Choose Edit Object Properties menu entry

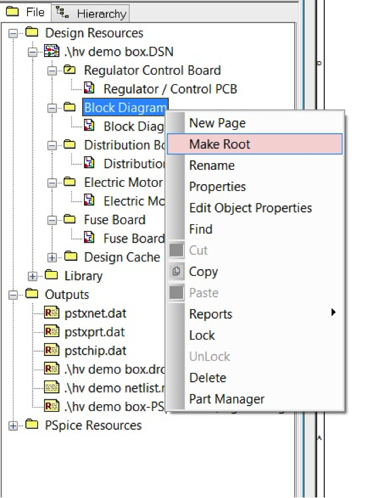click(250, 208)
